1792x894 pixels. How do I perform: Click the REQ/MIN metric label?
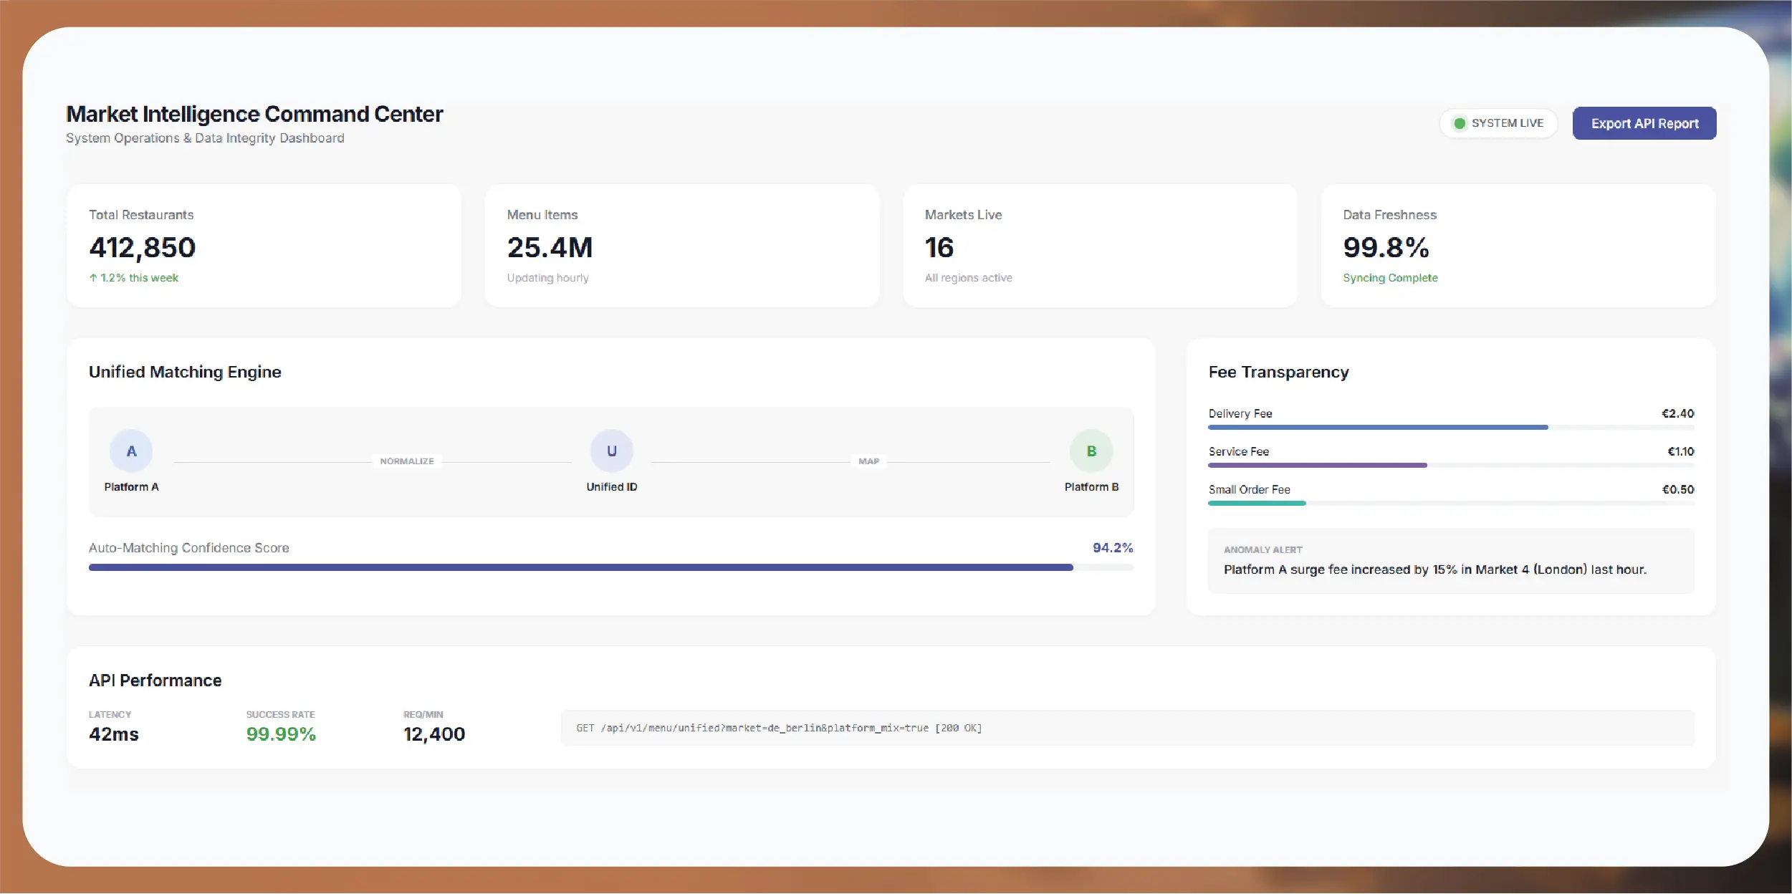[x=423, y=715]
